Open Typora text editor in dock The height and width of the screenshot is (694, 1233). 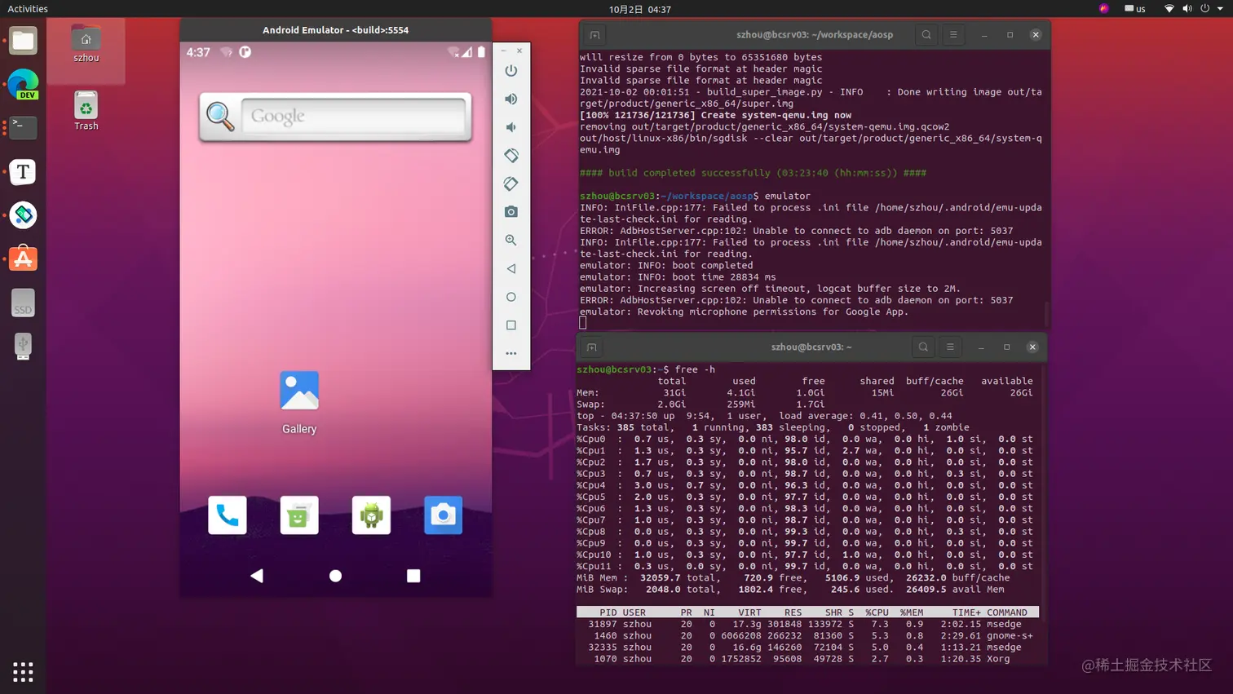[x=23, y=171]
